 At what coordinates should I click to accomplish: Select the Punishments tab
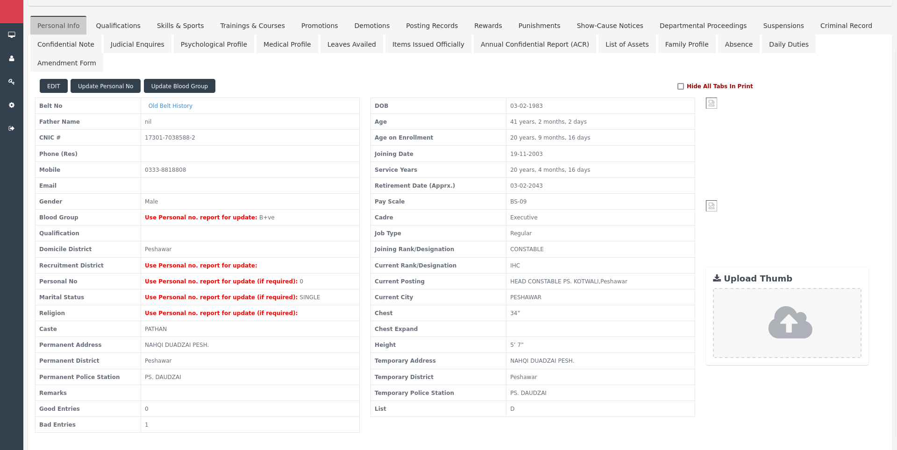click(539, 26)
